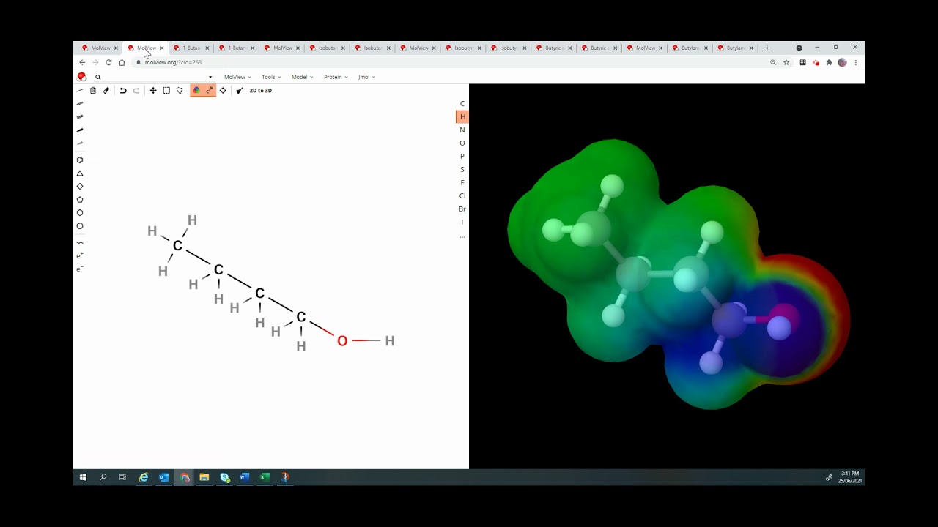Screen dimensions: 938x527
Task: Click the trash icon to clear the sketch
Action: [x=93, y=90]
